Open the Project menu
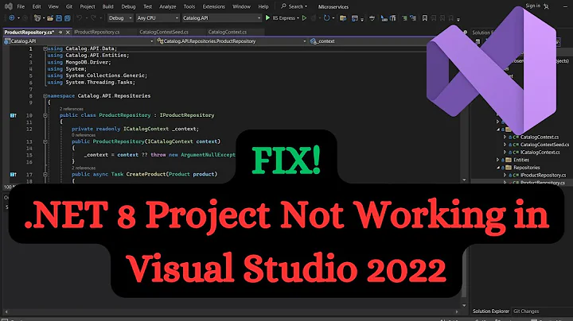The width and height of the screenshot is (573, 321). [x=88, y=6]
